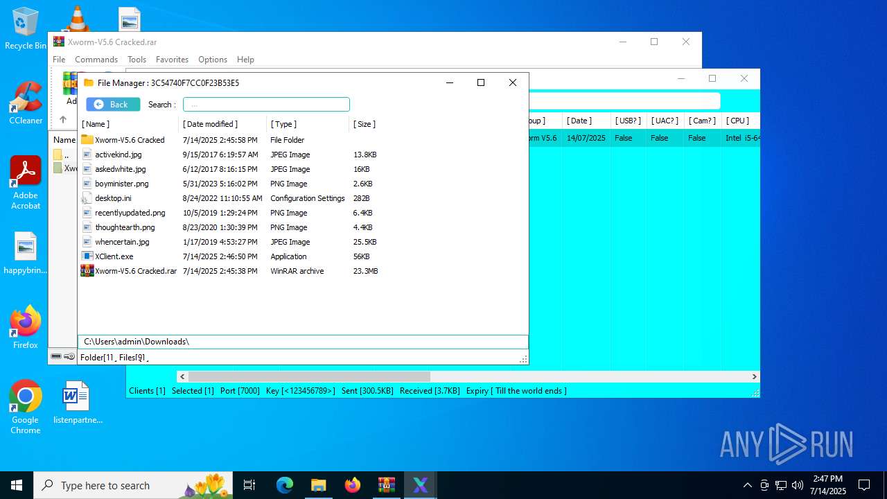Open the Adobe Acrobat desktop shortcut
The height and width of the screenshot is (499, 887).
tap(26, 183)
